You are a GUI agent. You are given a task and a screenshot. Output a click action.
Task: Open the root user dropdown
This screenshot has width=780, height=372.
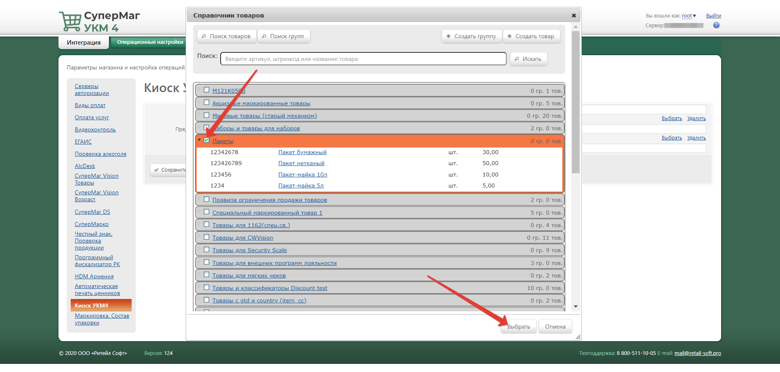pyautogui.click(x=689, y=16)
